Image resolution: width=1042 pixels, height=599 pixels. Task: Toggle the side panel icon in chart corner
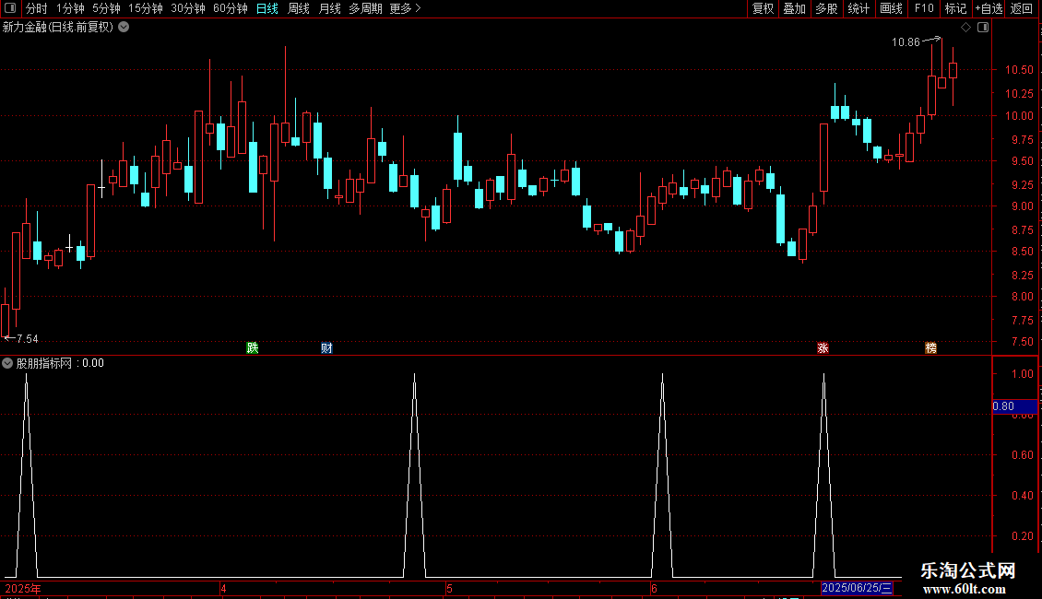(983, 28)
